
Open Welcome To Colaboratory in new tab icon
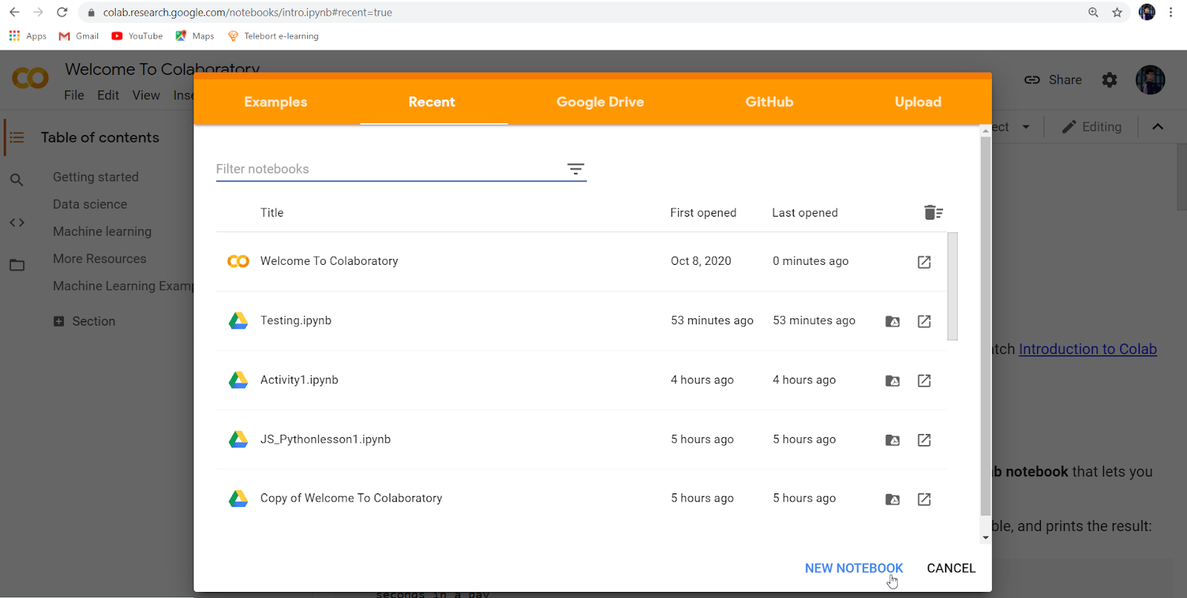[x=924, y=262]
